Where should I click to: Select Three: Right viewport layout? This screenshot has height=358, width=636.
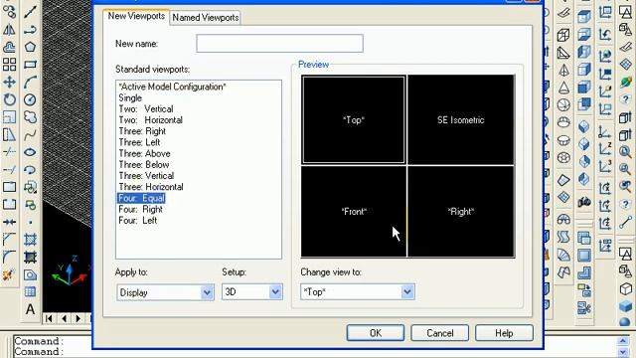pyautogui.click(x=142, y=131)
